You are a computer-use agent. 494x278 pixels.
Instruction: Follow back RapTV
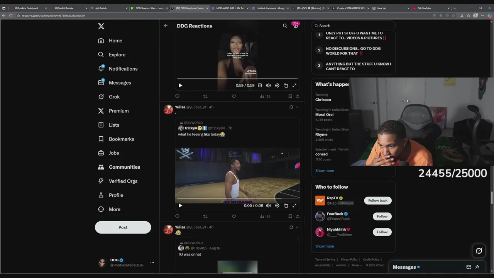[x=378, y=200]
